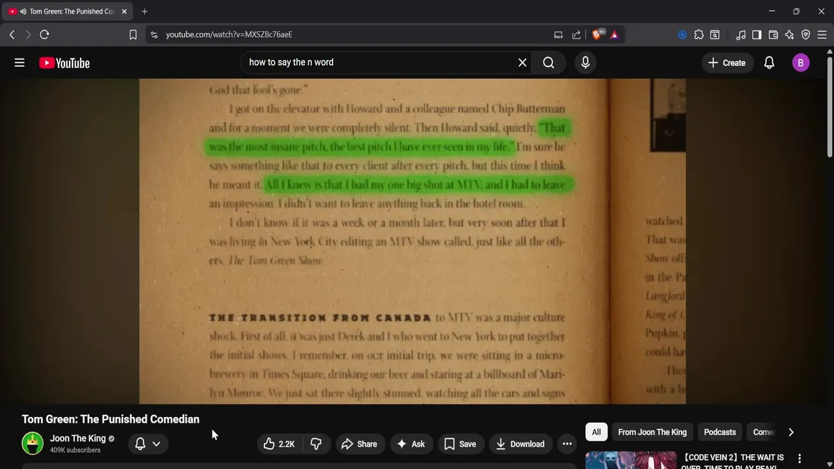Share this page from the address bar
The width and height of the screenshot is (834, 469).
point(577,35)
